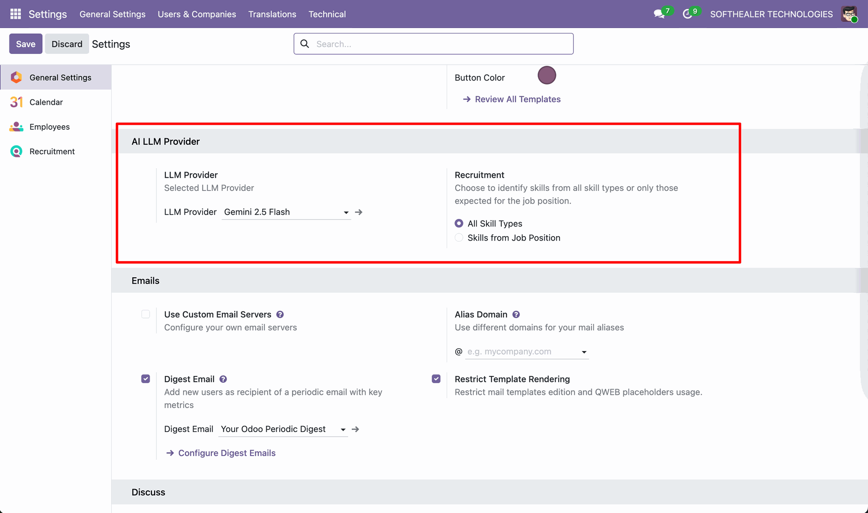Image resolution: width=868 pixels, height=513 pixels.
Task: Open the Users & Companies menu
Action: click(197, 14)
